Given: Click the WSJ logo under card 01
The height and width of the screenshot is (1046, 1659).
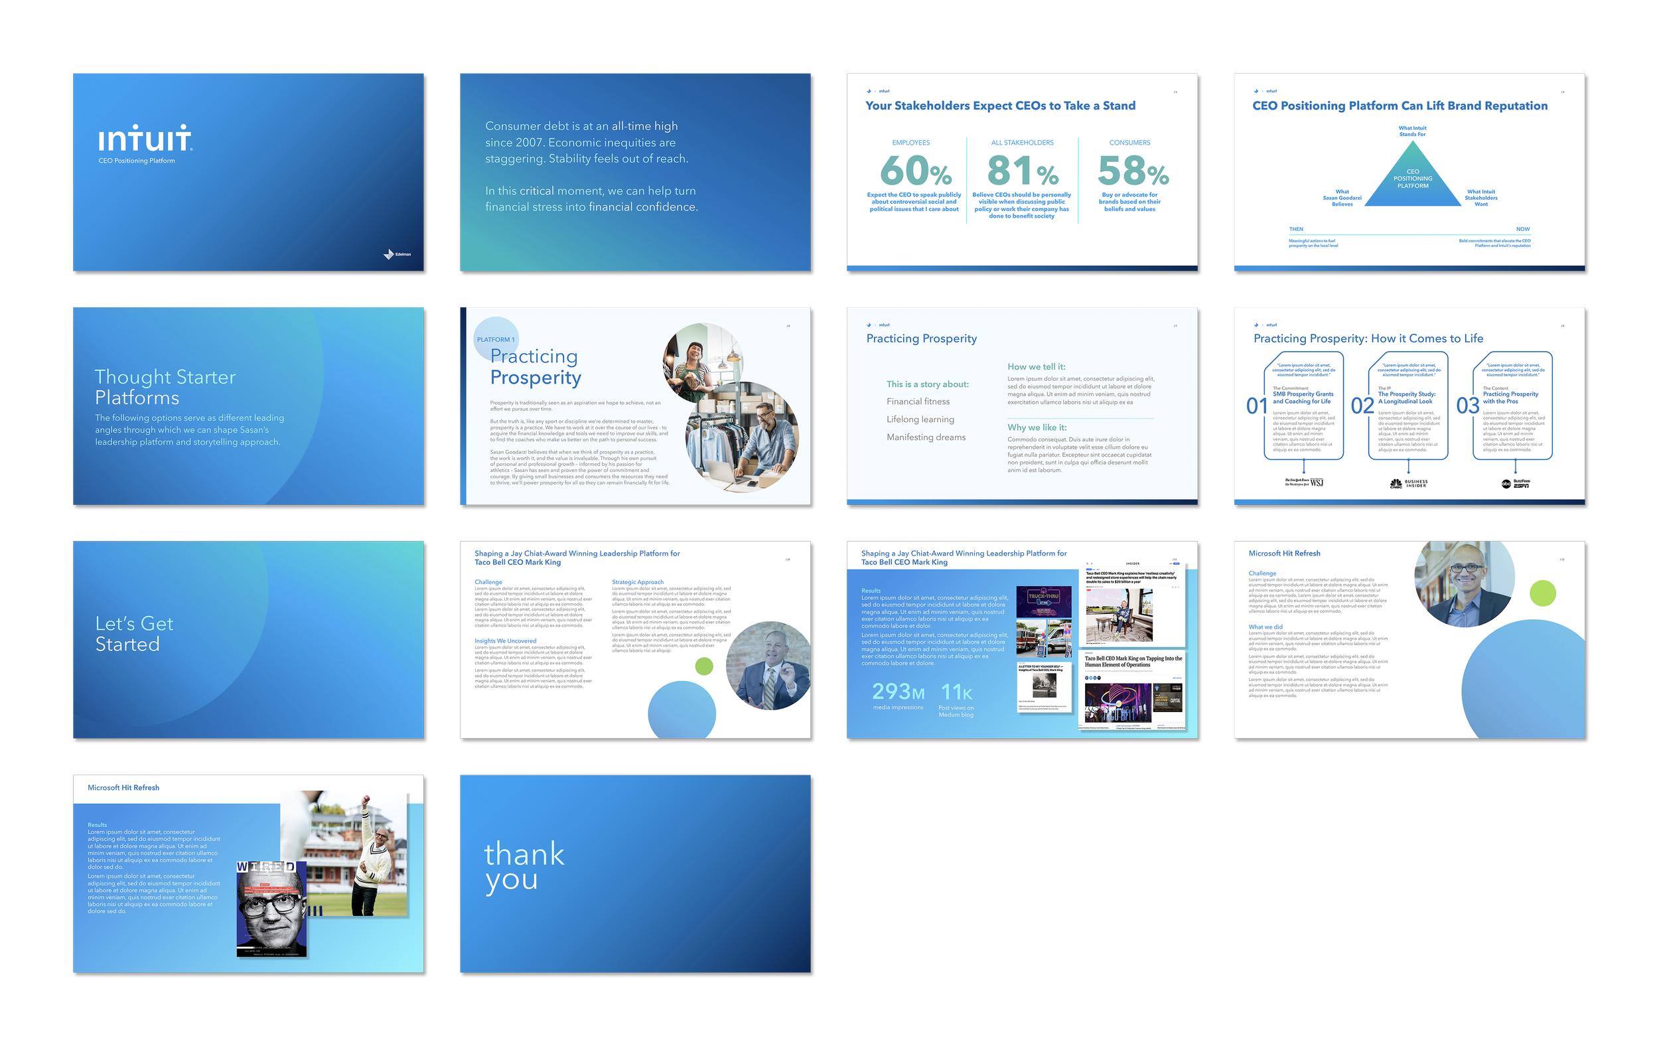Looking at the screenshot, I should [x=1316, y=483].
